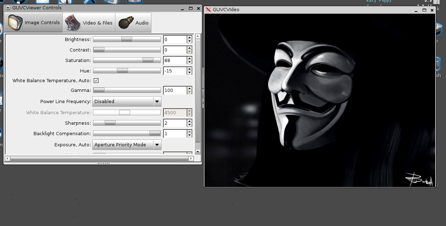Click the GUVCViewer Controls title bar text

click(x=37, y=8)
